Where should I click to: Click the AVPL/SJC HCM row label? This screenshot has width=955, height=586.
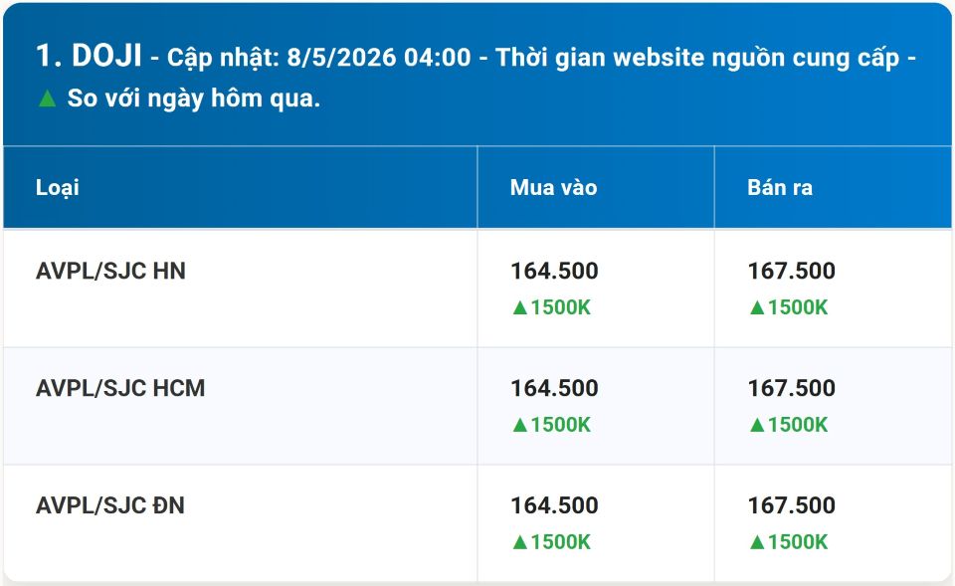tap(120, 388)
